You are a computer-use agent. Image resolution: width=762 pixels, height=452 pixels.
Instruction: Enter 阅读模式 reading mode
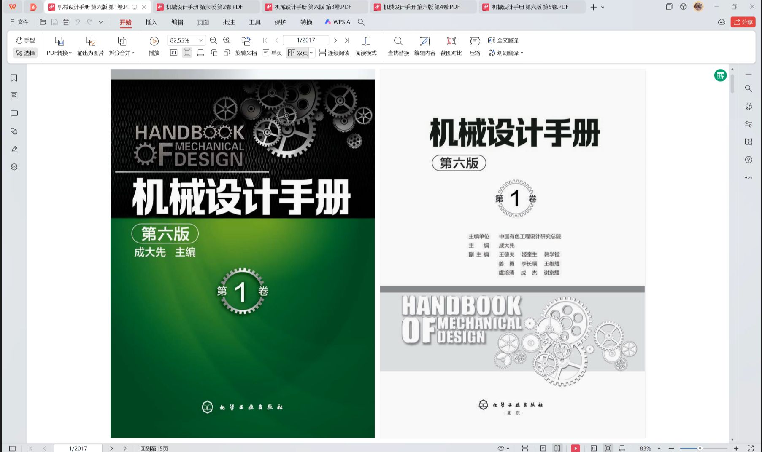point(366,46)
